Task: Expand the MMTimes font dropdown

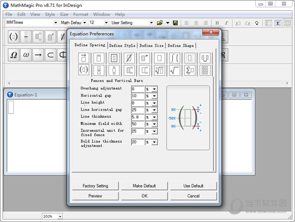Action: 56,23
